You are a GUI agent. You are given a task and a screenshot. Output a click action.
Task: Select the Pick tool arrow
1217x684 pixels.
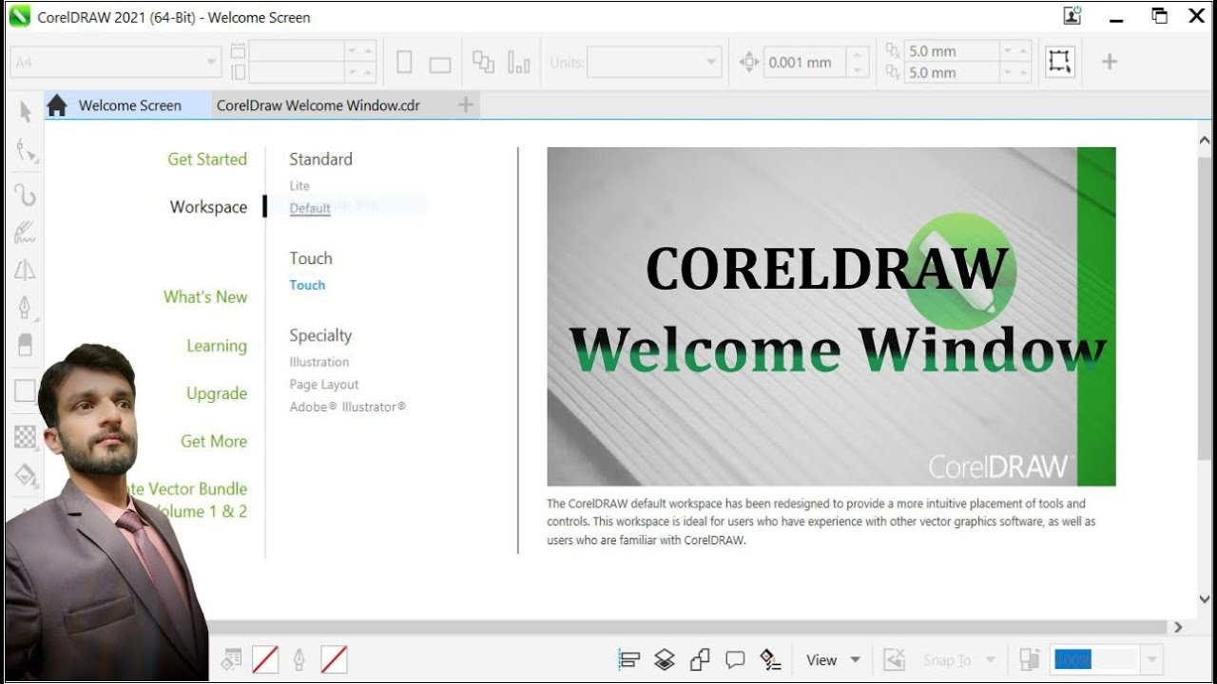coord(26,111)
